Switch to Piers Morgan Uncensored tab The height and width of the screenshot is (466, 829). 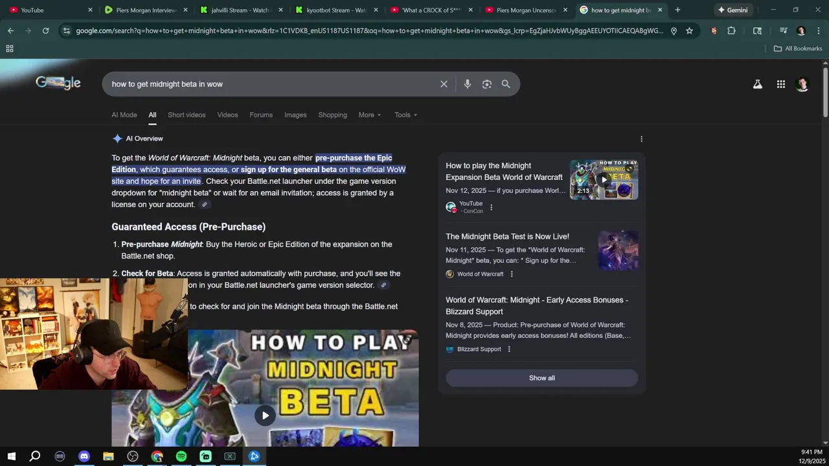[526, 10]
